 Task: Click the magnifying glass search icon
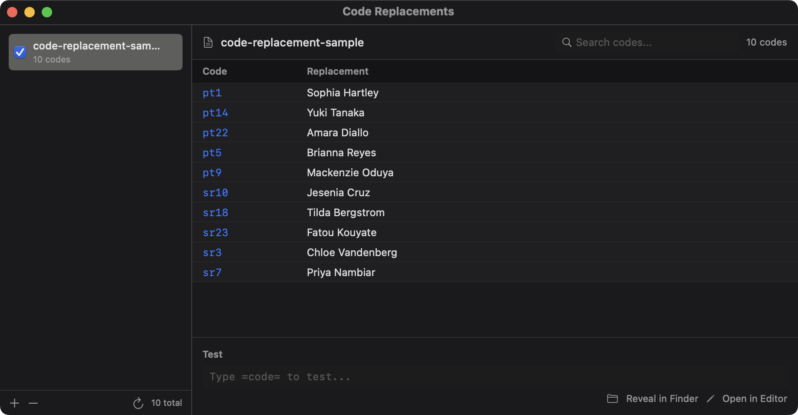[x=567, y=43]
